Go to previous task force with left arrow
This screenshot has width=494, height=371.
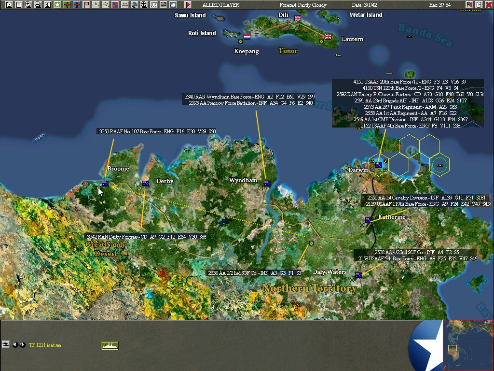(15, 345)
